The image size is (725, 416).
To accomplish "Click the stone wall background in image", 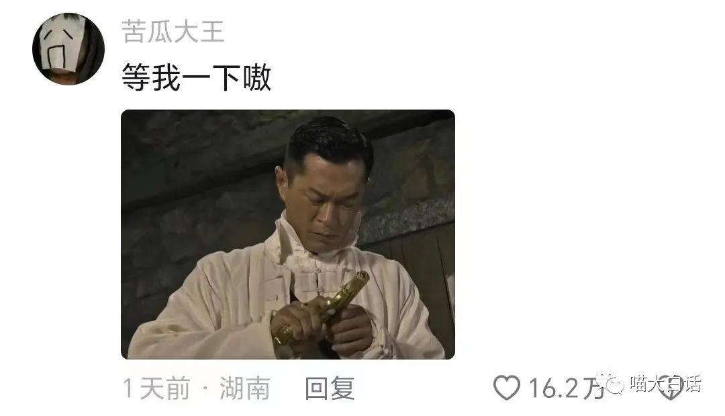I will (194, 185).
